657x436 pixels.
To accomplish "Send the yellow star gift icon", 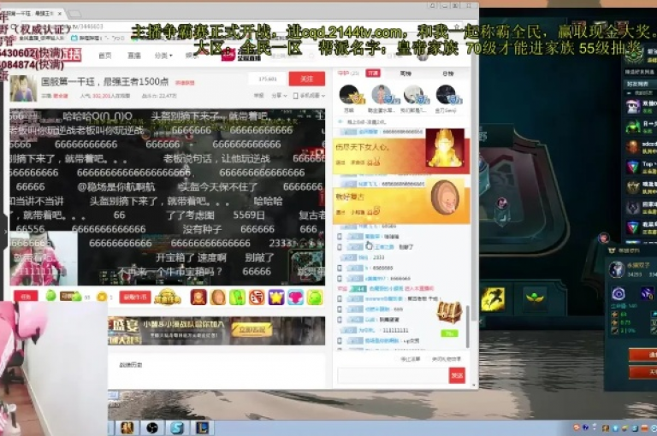I will click(x=276, y=297).
